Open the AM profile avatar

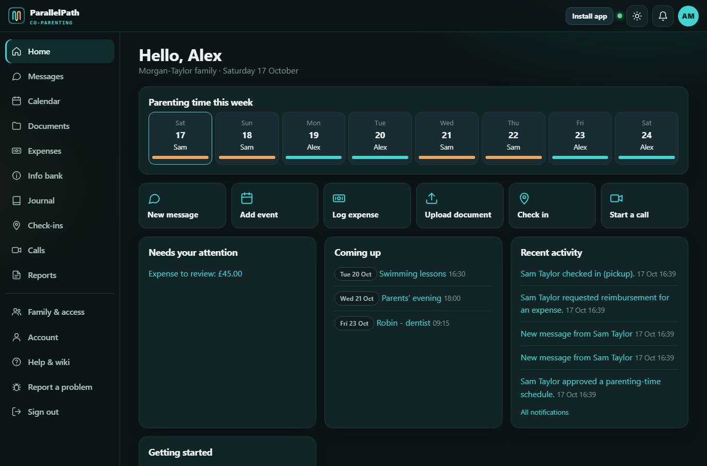coord(688,16)
